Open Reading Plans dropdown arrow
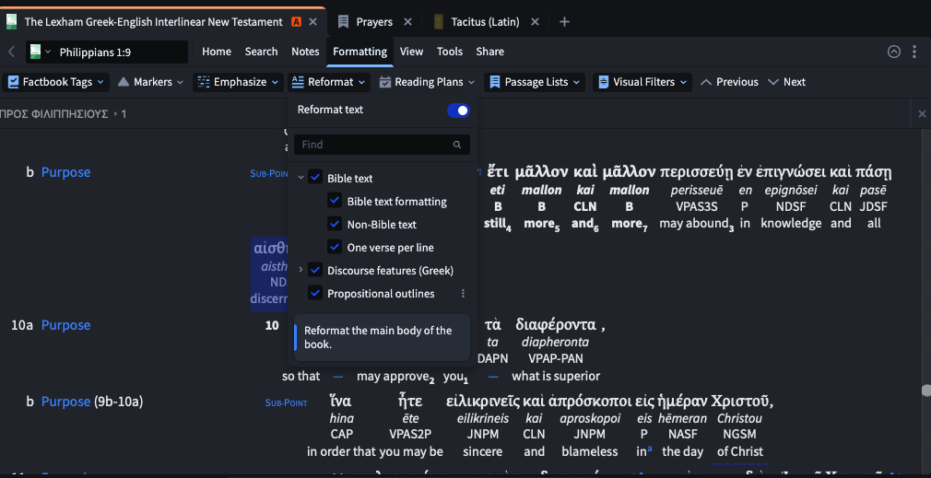931x478 pixels. pyautogui.click(x=472, y=82)
